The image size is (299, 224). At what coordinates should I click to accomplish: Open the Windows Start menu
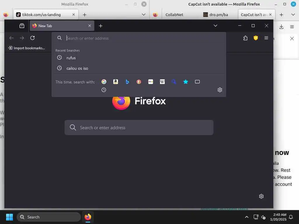click(9, 217)
